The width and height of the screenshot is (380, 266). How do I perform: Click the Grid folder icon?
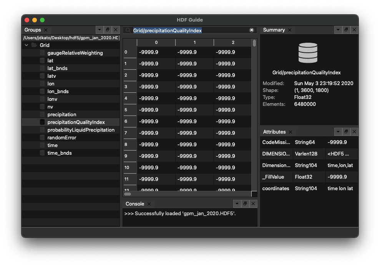[34, 45]
